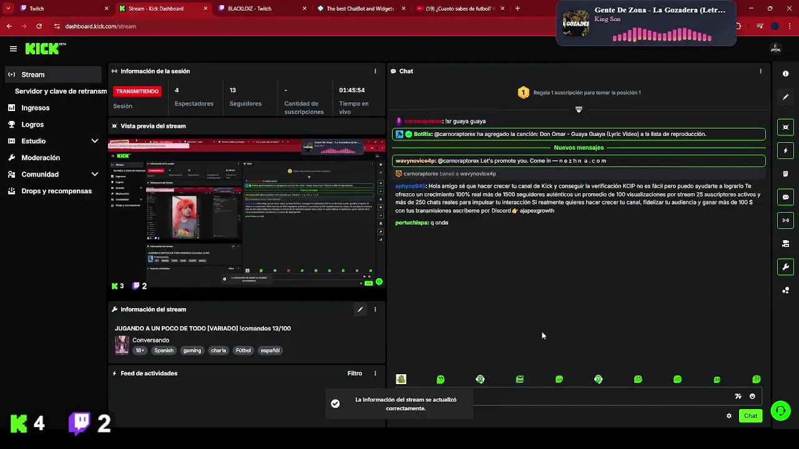Switch to The best ChatBot and Widgets tab
Viewport: 799px width, 449px height.
[362, 9]
